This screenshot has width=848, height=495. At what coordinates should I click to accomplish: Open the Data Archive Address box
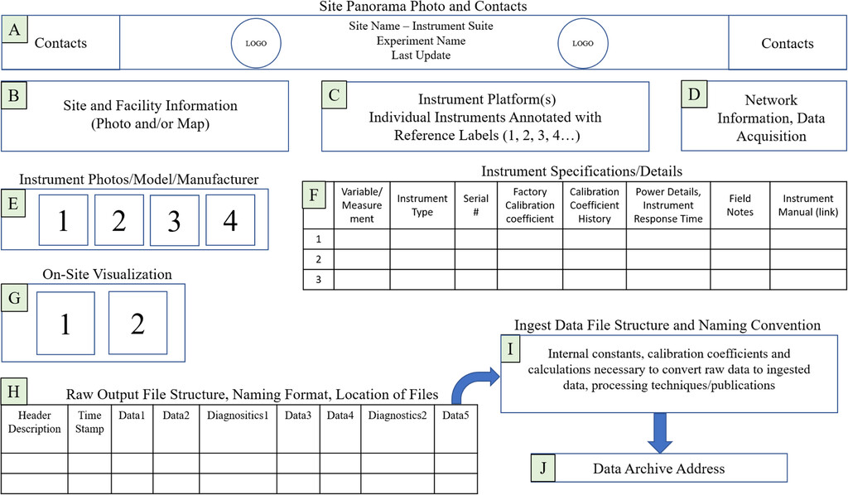tap(658, 468)
